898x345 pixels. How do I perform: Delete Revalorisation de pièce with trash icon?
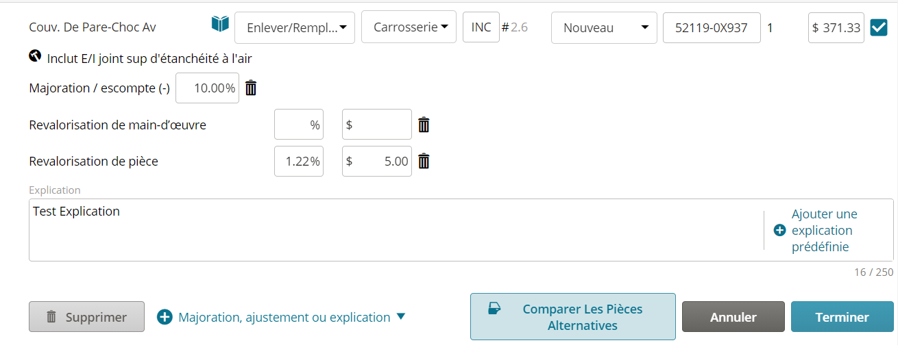424,161
